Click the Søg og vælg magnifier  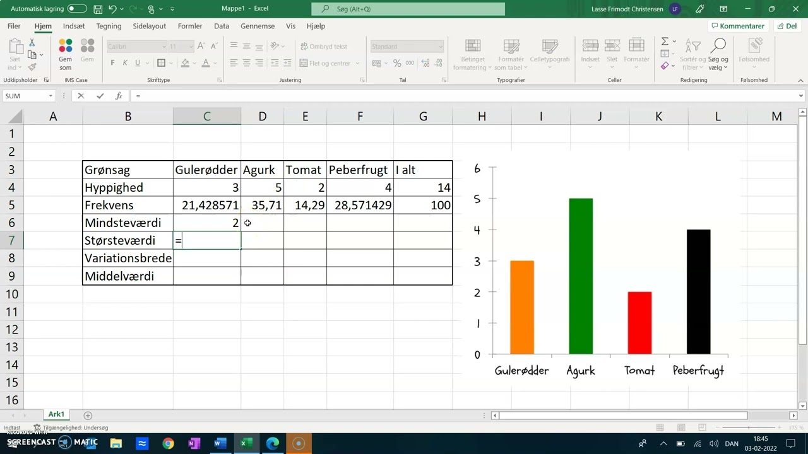[718, 46]
